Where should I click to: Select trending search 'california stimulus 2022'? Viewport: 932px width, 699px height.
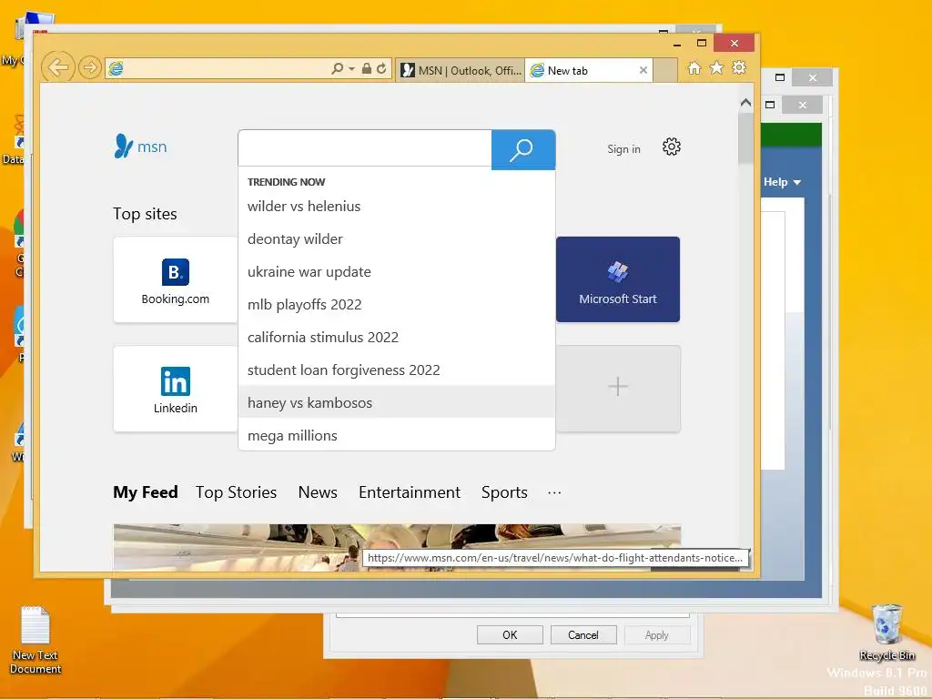click(397, 337)
